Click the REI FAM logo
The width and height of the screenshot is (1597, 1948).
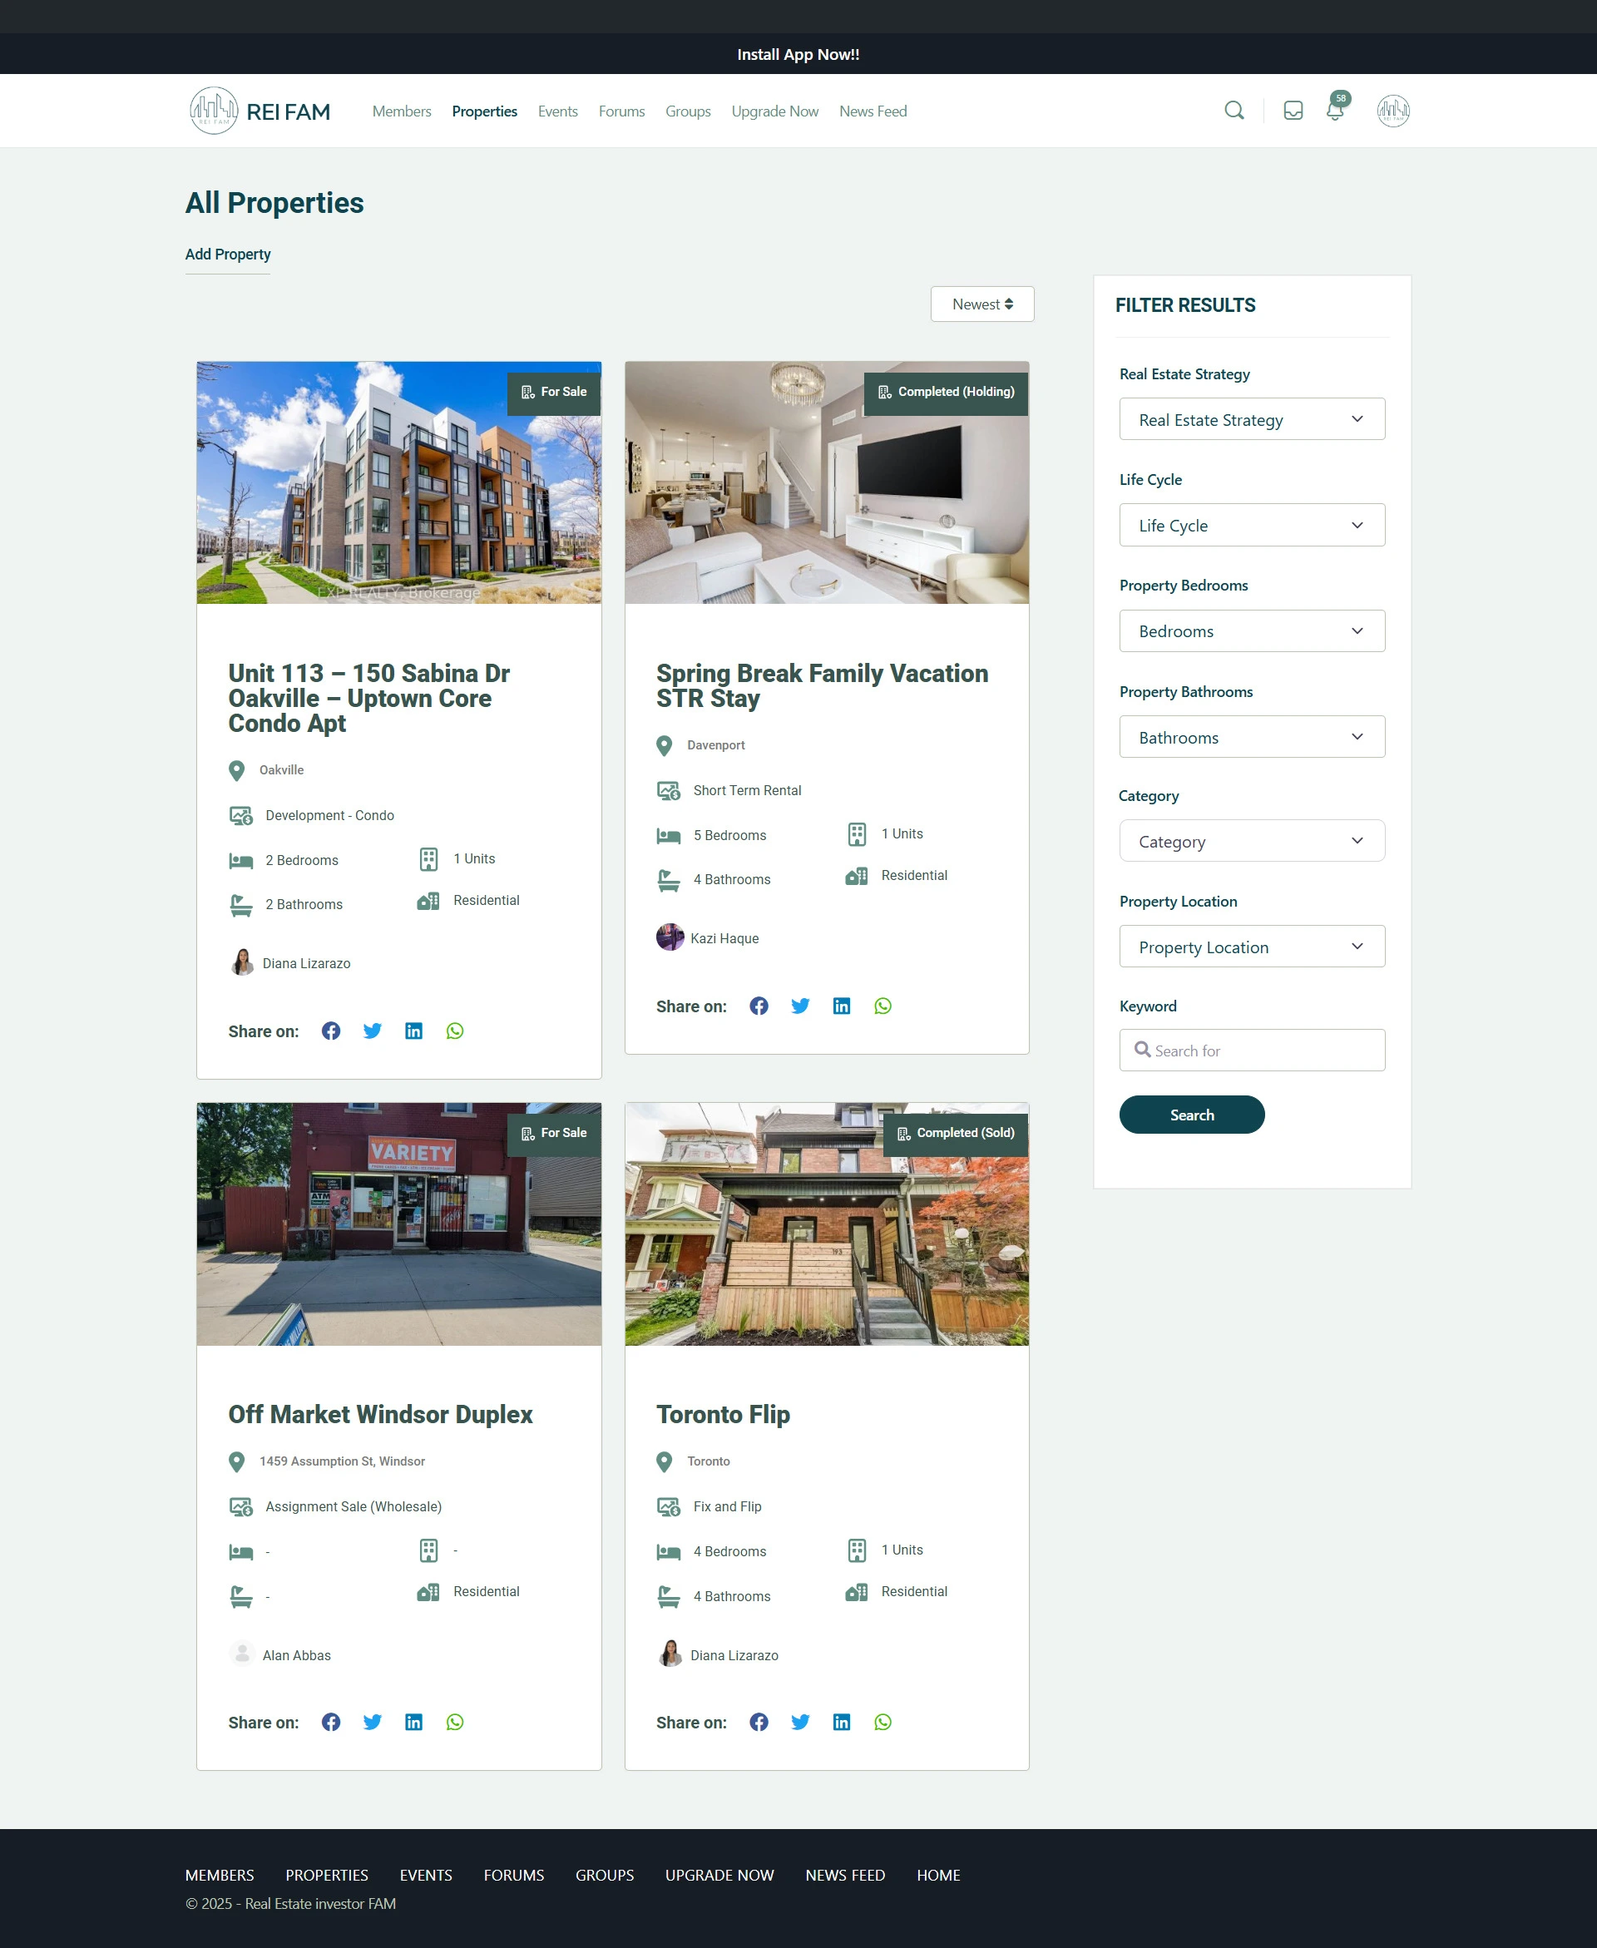(x=260, y=111)
